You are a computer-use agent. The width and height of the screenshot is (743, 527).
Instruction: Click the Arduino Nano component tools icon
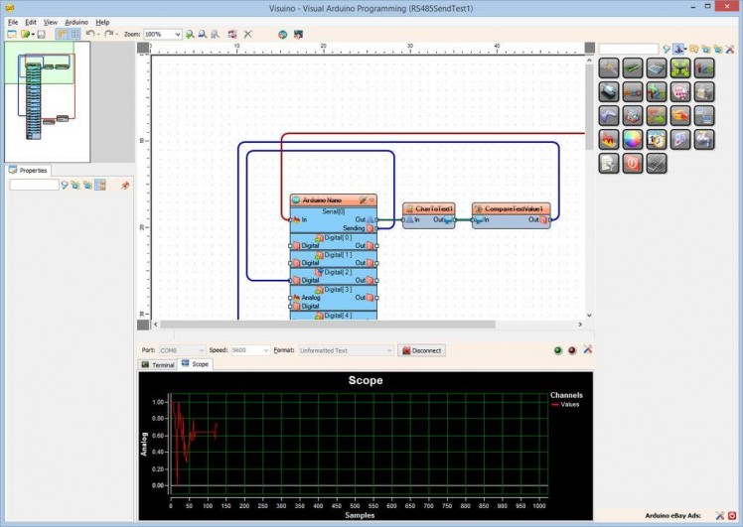364,200
